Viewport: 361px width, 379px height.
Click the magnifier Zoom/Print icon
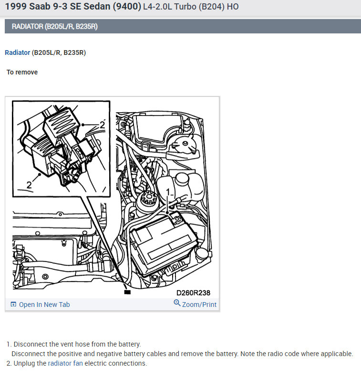177,303
